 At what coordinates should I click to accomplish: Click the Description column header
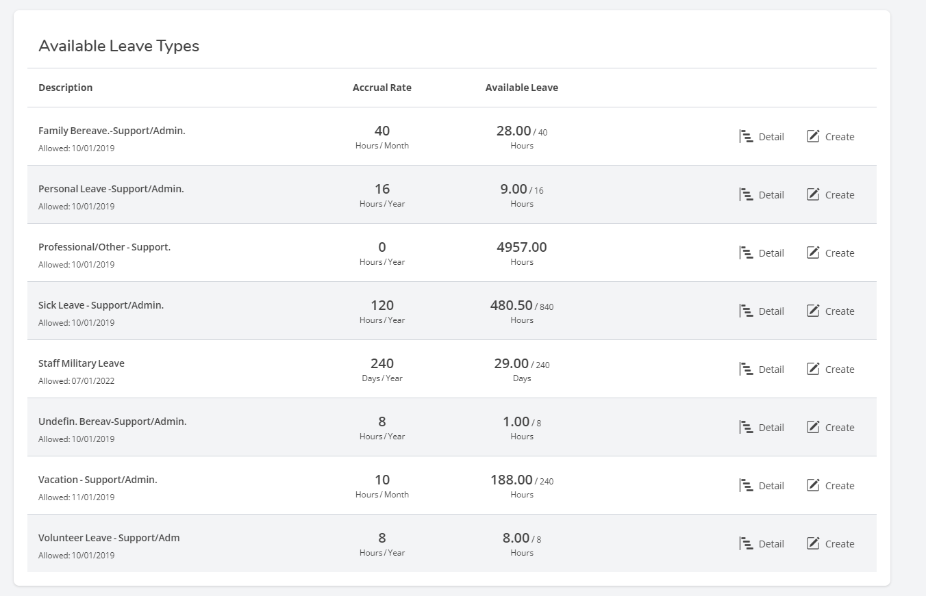coord(66,88)
